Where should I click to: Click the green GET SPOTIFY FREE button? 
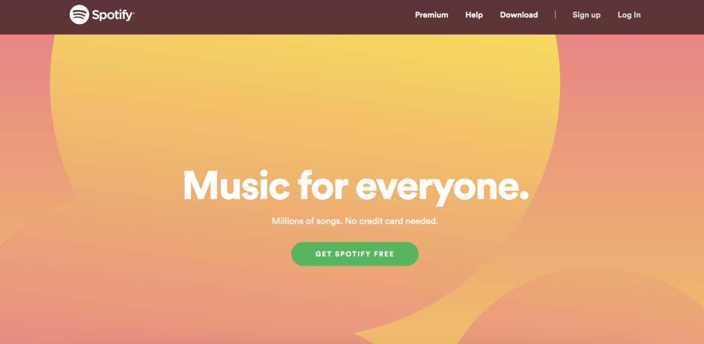point(355,254)
